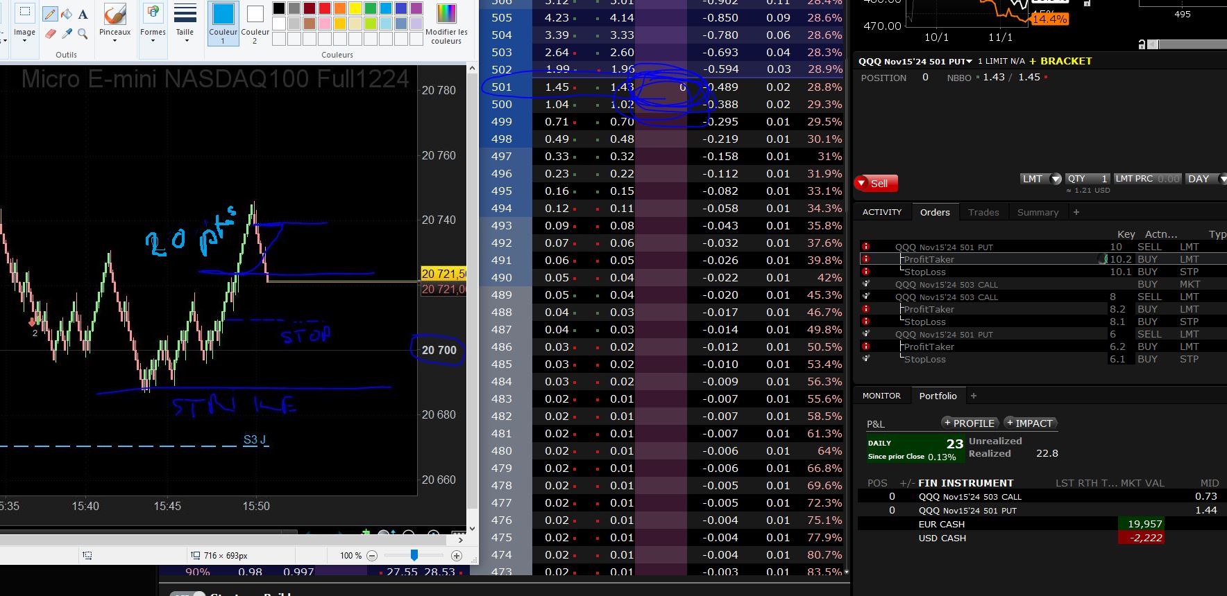Click the red Sell button

coord(876,183)
